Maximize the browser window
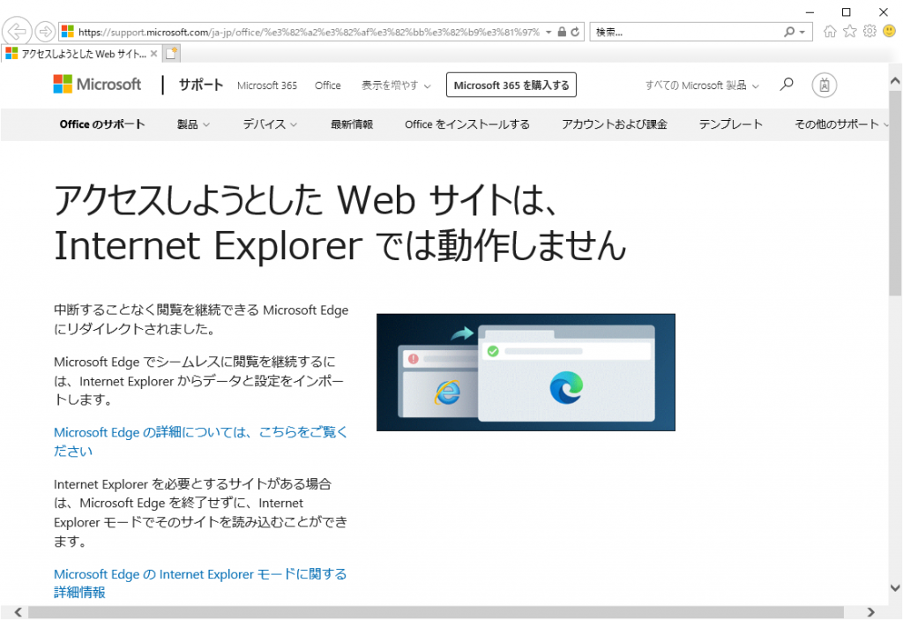 click(846, 11)
